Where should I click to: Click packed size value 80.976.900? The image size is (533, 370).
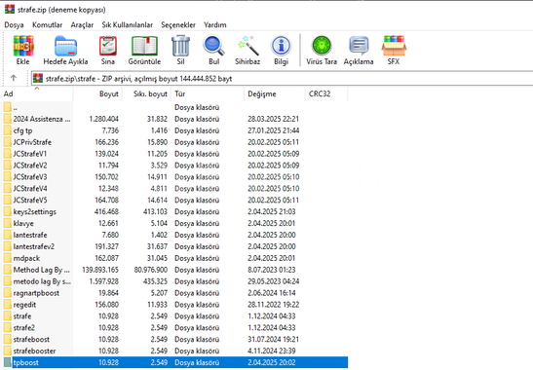point(151,270)
